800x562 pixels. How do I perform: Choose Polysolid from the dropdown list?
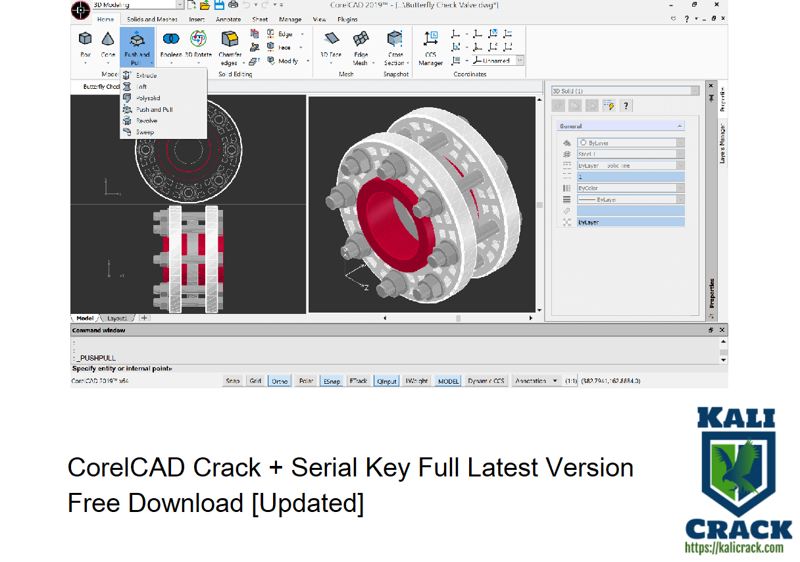pos(162,98)
